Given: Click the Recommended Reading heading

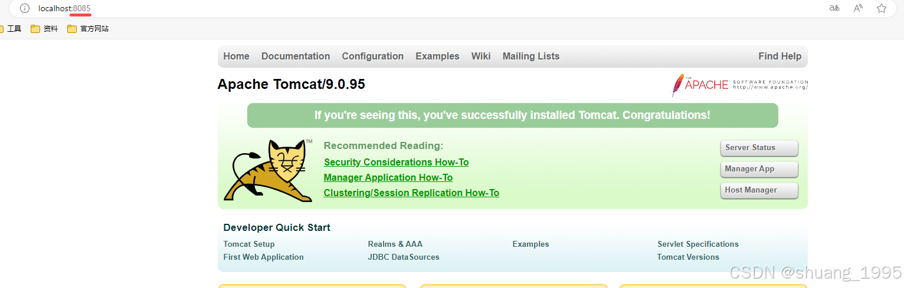Looking at the screenshot, I should pyautogui.click(x=384, y=146).
